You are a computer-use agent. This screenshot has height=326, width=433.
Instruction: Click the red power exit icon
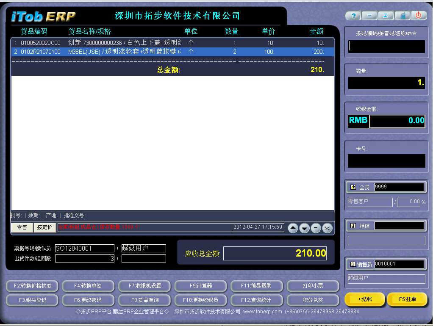419,15
